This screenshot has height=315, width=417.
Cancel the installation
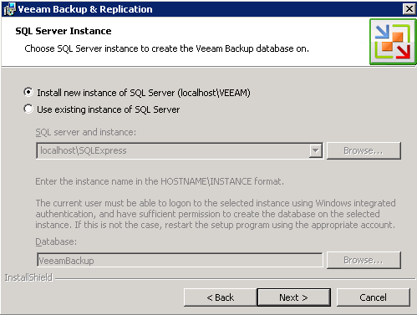click(374, 297)
